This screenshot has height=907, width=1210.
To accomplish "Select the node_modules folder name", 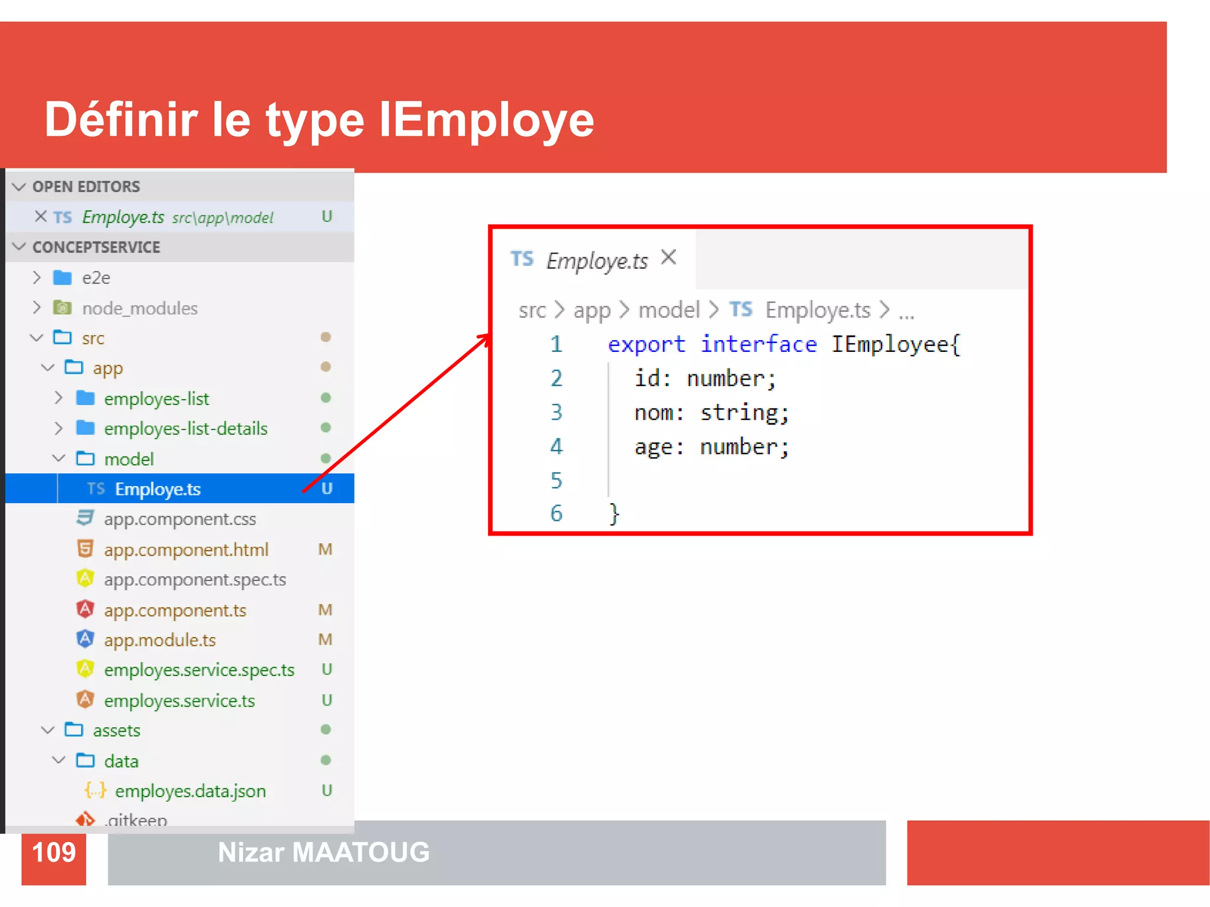I will (x=140, y=308).
